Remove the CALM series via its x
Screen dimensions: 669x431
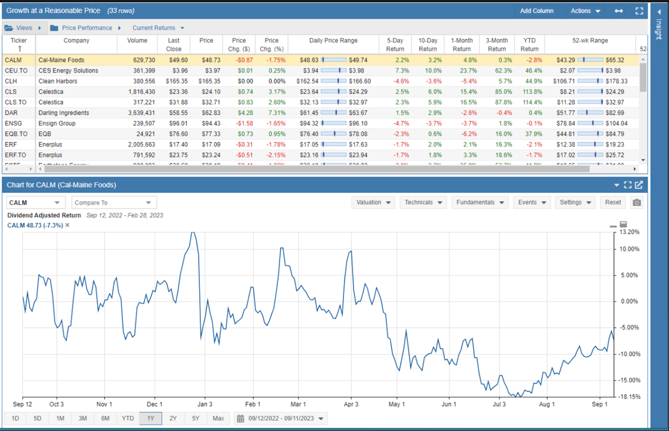pos(67,225)
